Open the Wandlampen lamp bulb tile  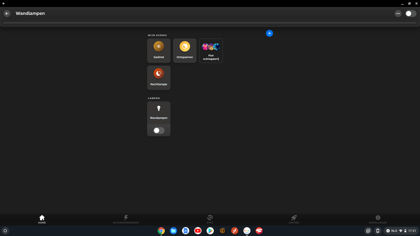pos(159,113)
